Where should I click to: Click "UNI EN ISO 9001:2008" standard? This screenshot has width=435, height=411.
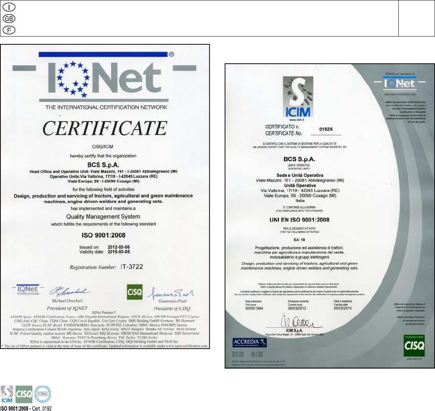tap(300, 220)
